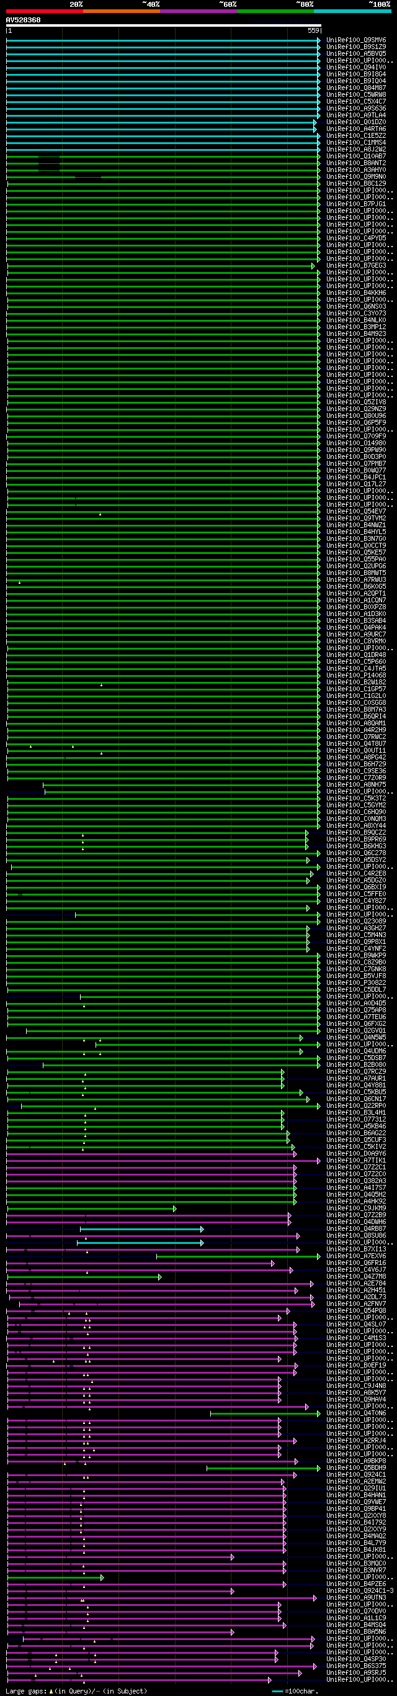Open hit UniRef100_B8ANT2
This screenshot has width=397, height=1696.
pos(355,163)
